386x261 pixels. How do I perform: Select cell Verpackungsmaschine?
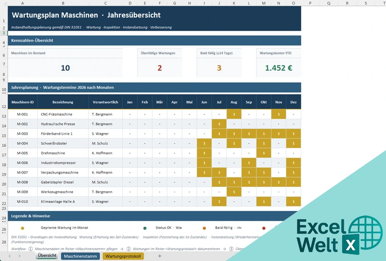63,173
